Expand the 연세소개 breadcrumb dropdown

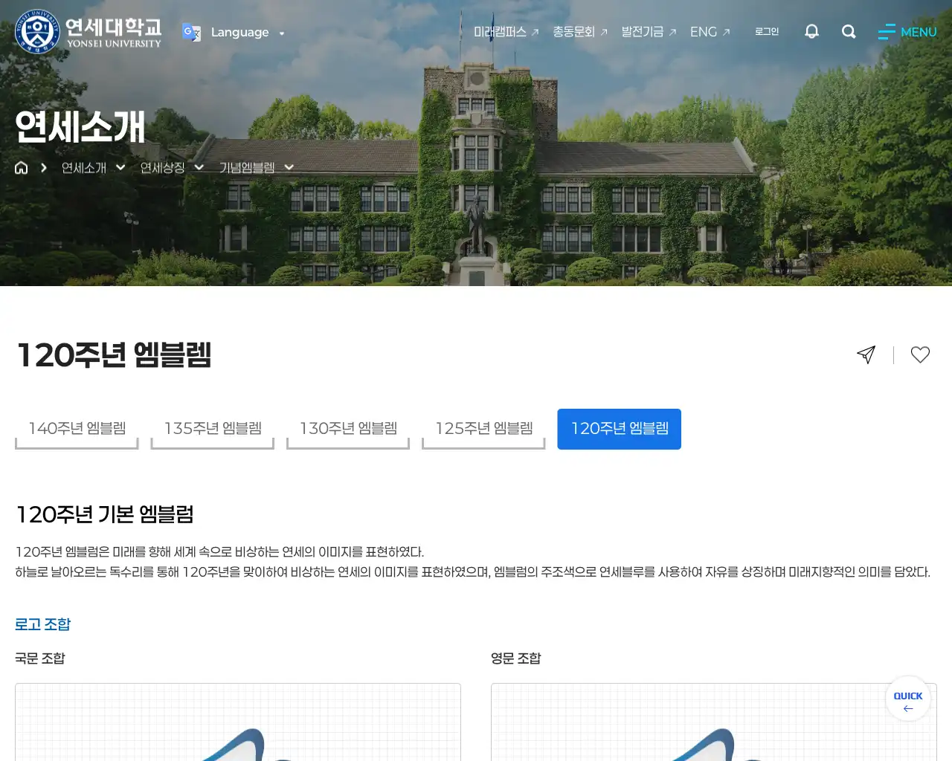pyautogui.click(x=93, y=168)
